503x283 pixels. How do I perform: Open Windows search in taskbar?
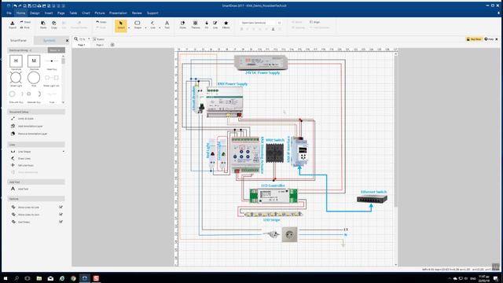(x=17, y=278)
